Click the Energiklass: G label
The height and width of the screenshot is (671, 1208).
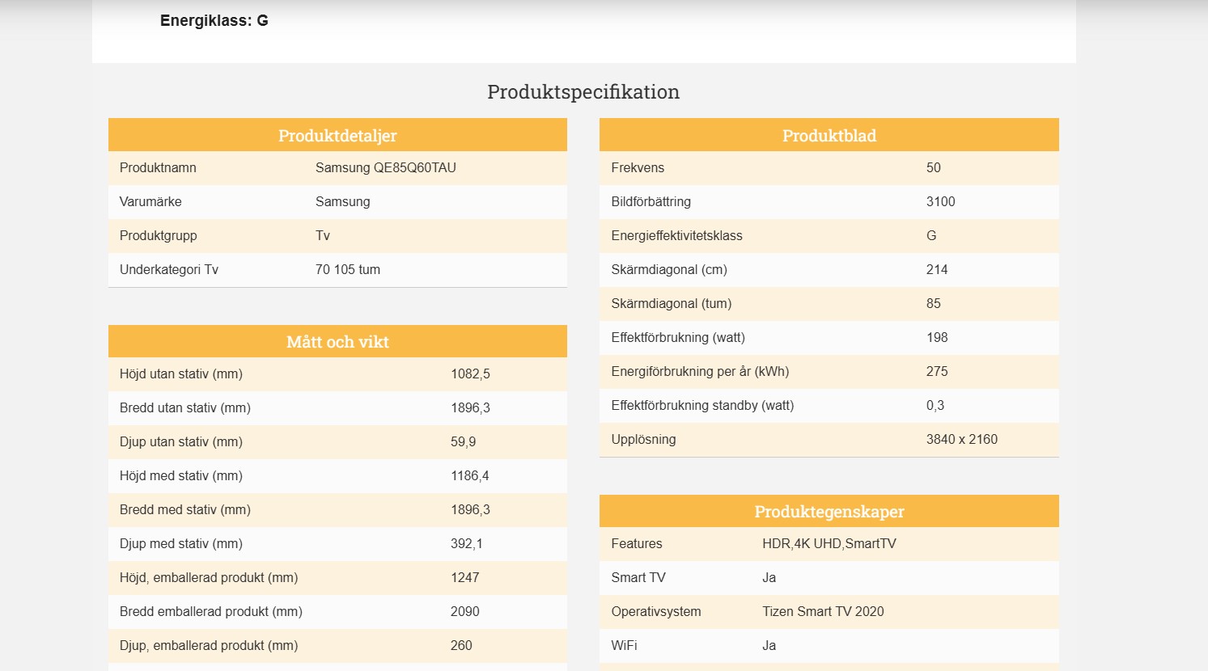214,21
